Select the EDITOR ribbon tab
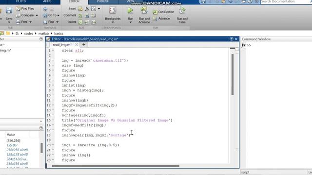312x175 pixels. point(74,1)
